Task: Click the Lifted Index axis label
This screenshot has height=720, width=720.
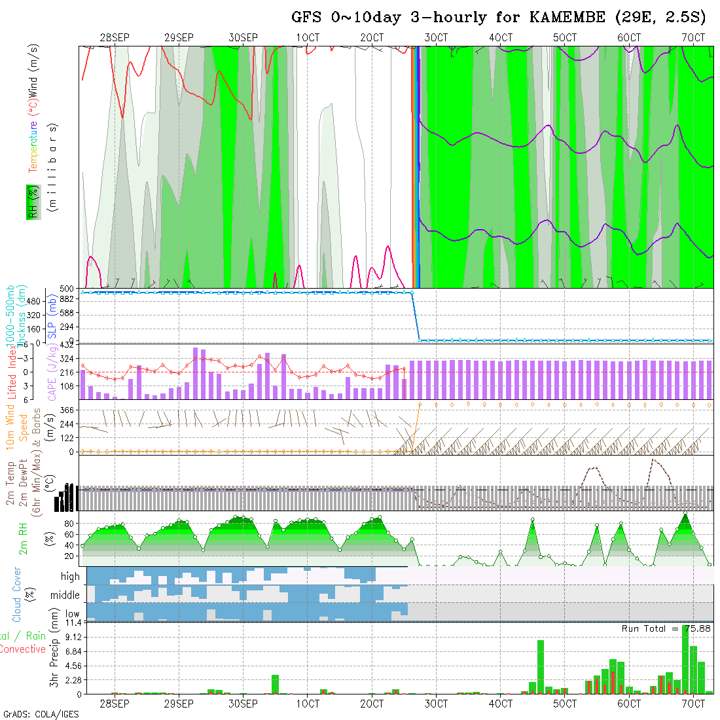Action: [12, 372]
